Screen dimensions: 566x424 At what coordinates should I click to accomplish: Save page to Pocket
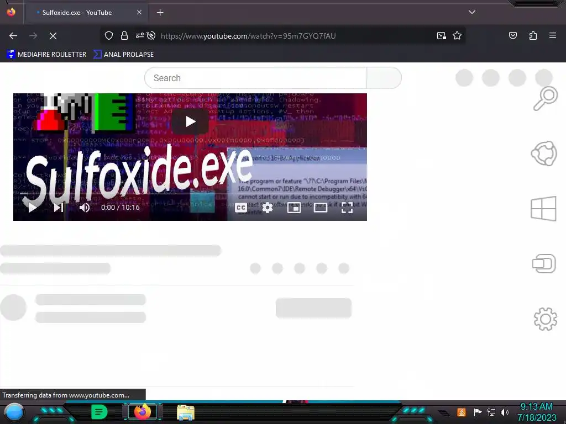513,35
